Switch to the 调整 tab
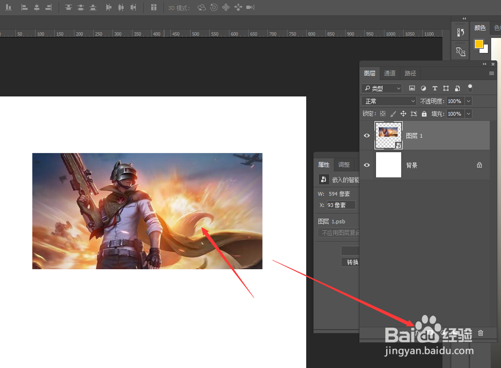The image size is (501, 368). (x=344, y=165)
